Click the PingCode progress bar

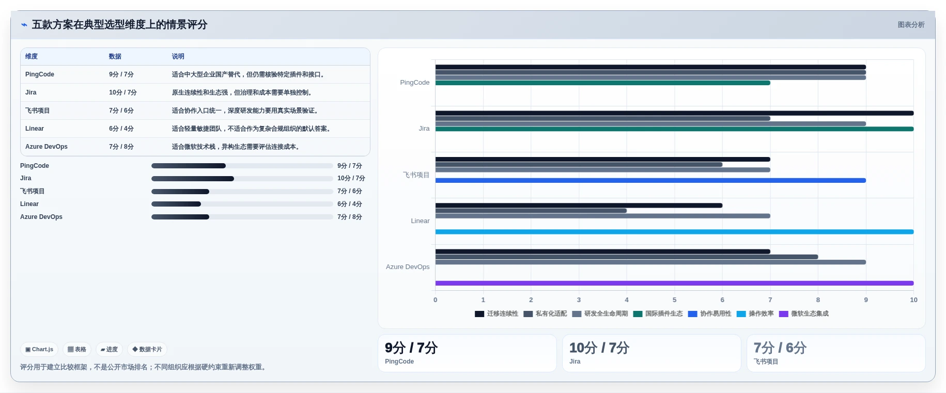click(242, 166)
